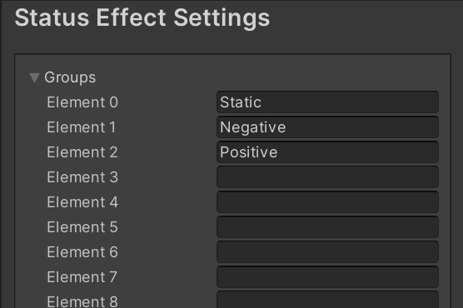Select the Element 3 label
The height and width of the screenshot is (308, 463).
pos(82,177)
